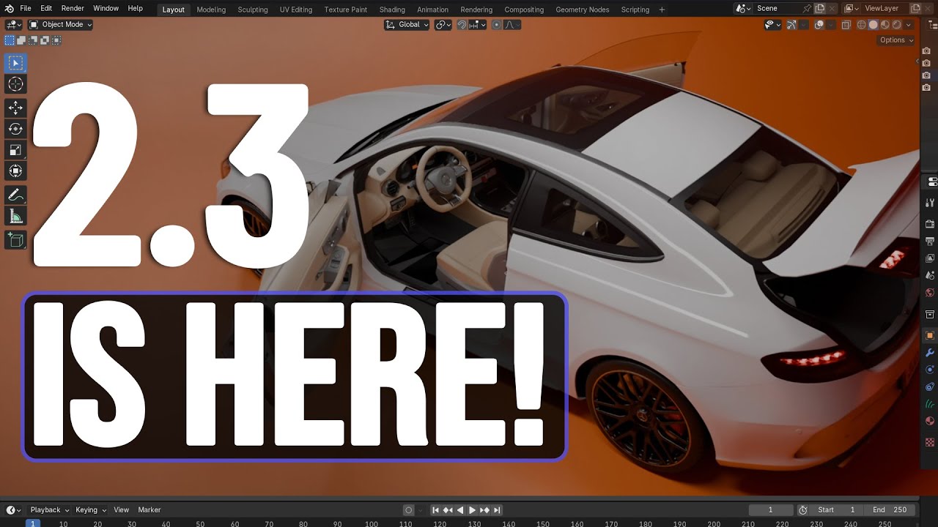Create a new scene
The image size is (938, 527).
820,9
